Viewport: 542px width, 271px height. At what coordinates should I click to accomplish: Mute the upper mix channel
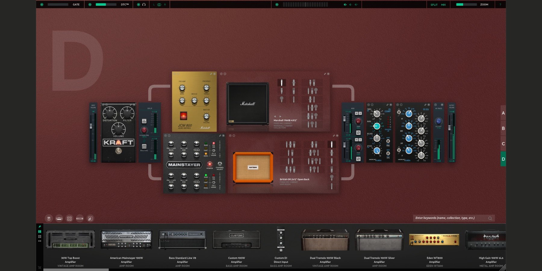click(x=357, y=113)
